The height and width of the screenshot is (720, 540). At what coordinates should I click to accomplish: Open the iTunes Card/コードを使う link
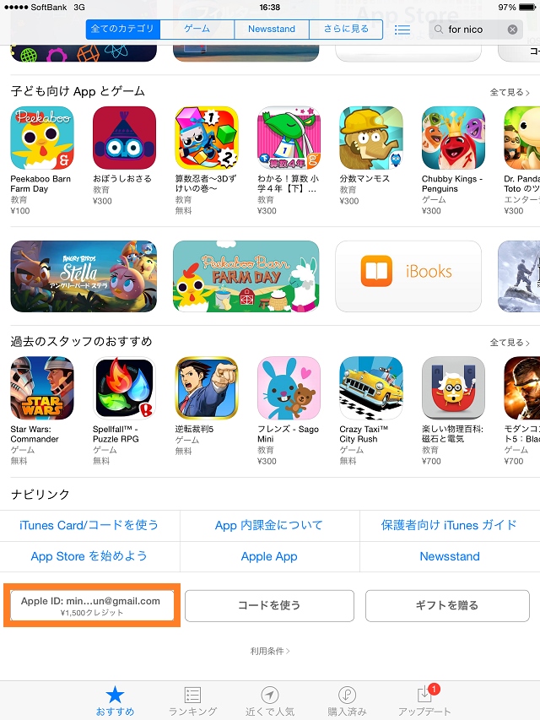tap(89, 525)
